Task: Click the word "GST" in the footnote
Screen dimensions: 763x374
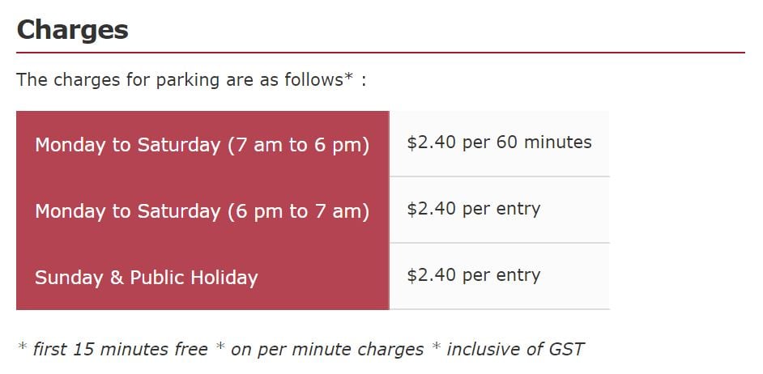Action: pyautogui.click(x=565, y=349)
